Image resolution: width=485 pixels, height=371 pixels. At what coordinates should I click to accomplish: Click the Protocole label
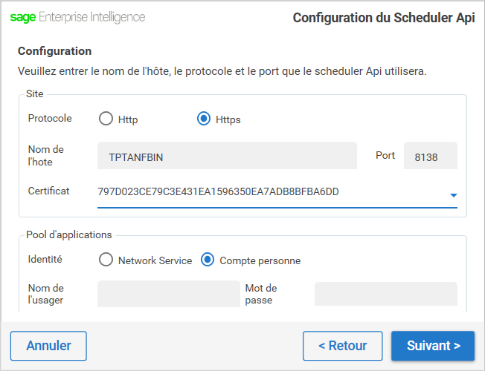click(50, 118)
